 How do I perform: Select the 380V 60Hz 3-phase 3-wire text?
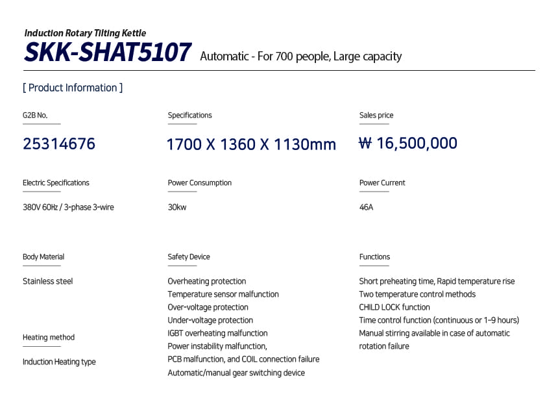pyautogui.click(x=68, y=207)
